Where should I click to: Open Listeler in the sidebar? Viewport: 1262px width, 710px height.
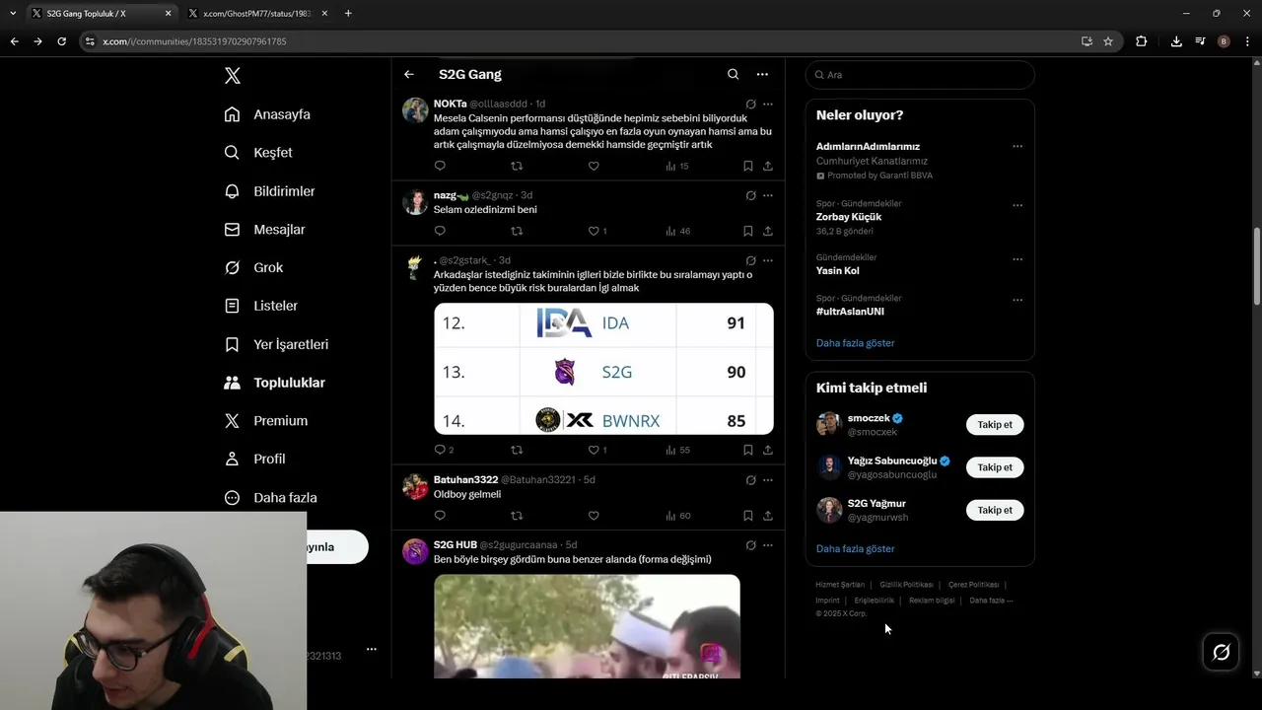(260, 306)
